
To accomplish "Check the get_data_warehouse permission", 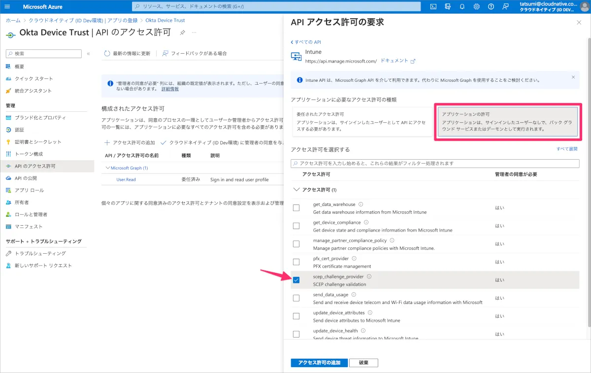I will click(296, 207).
